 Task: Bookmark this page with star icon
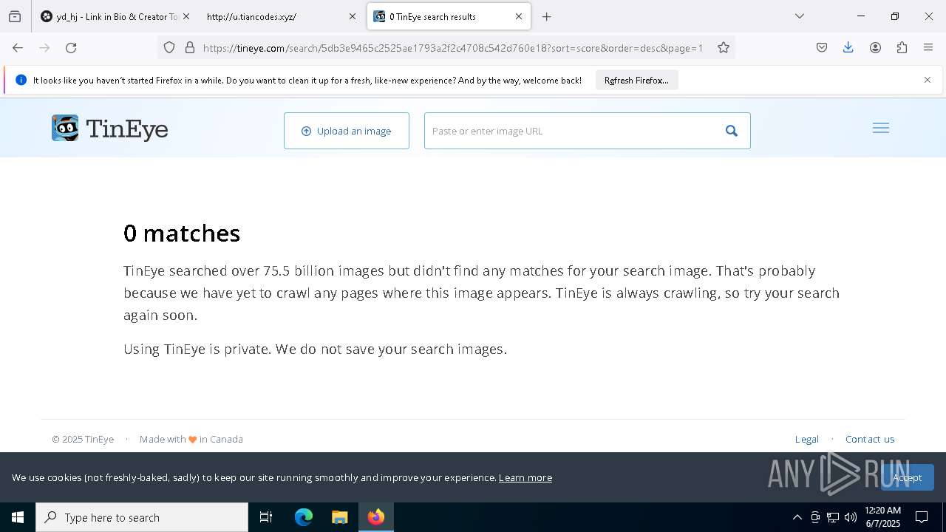(724, 48)
